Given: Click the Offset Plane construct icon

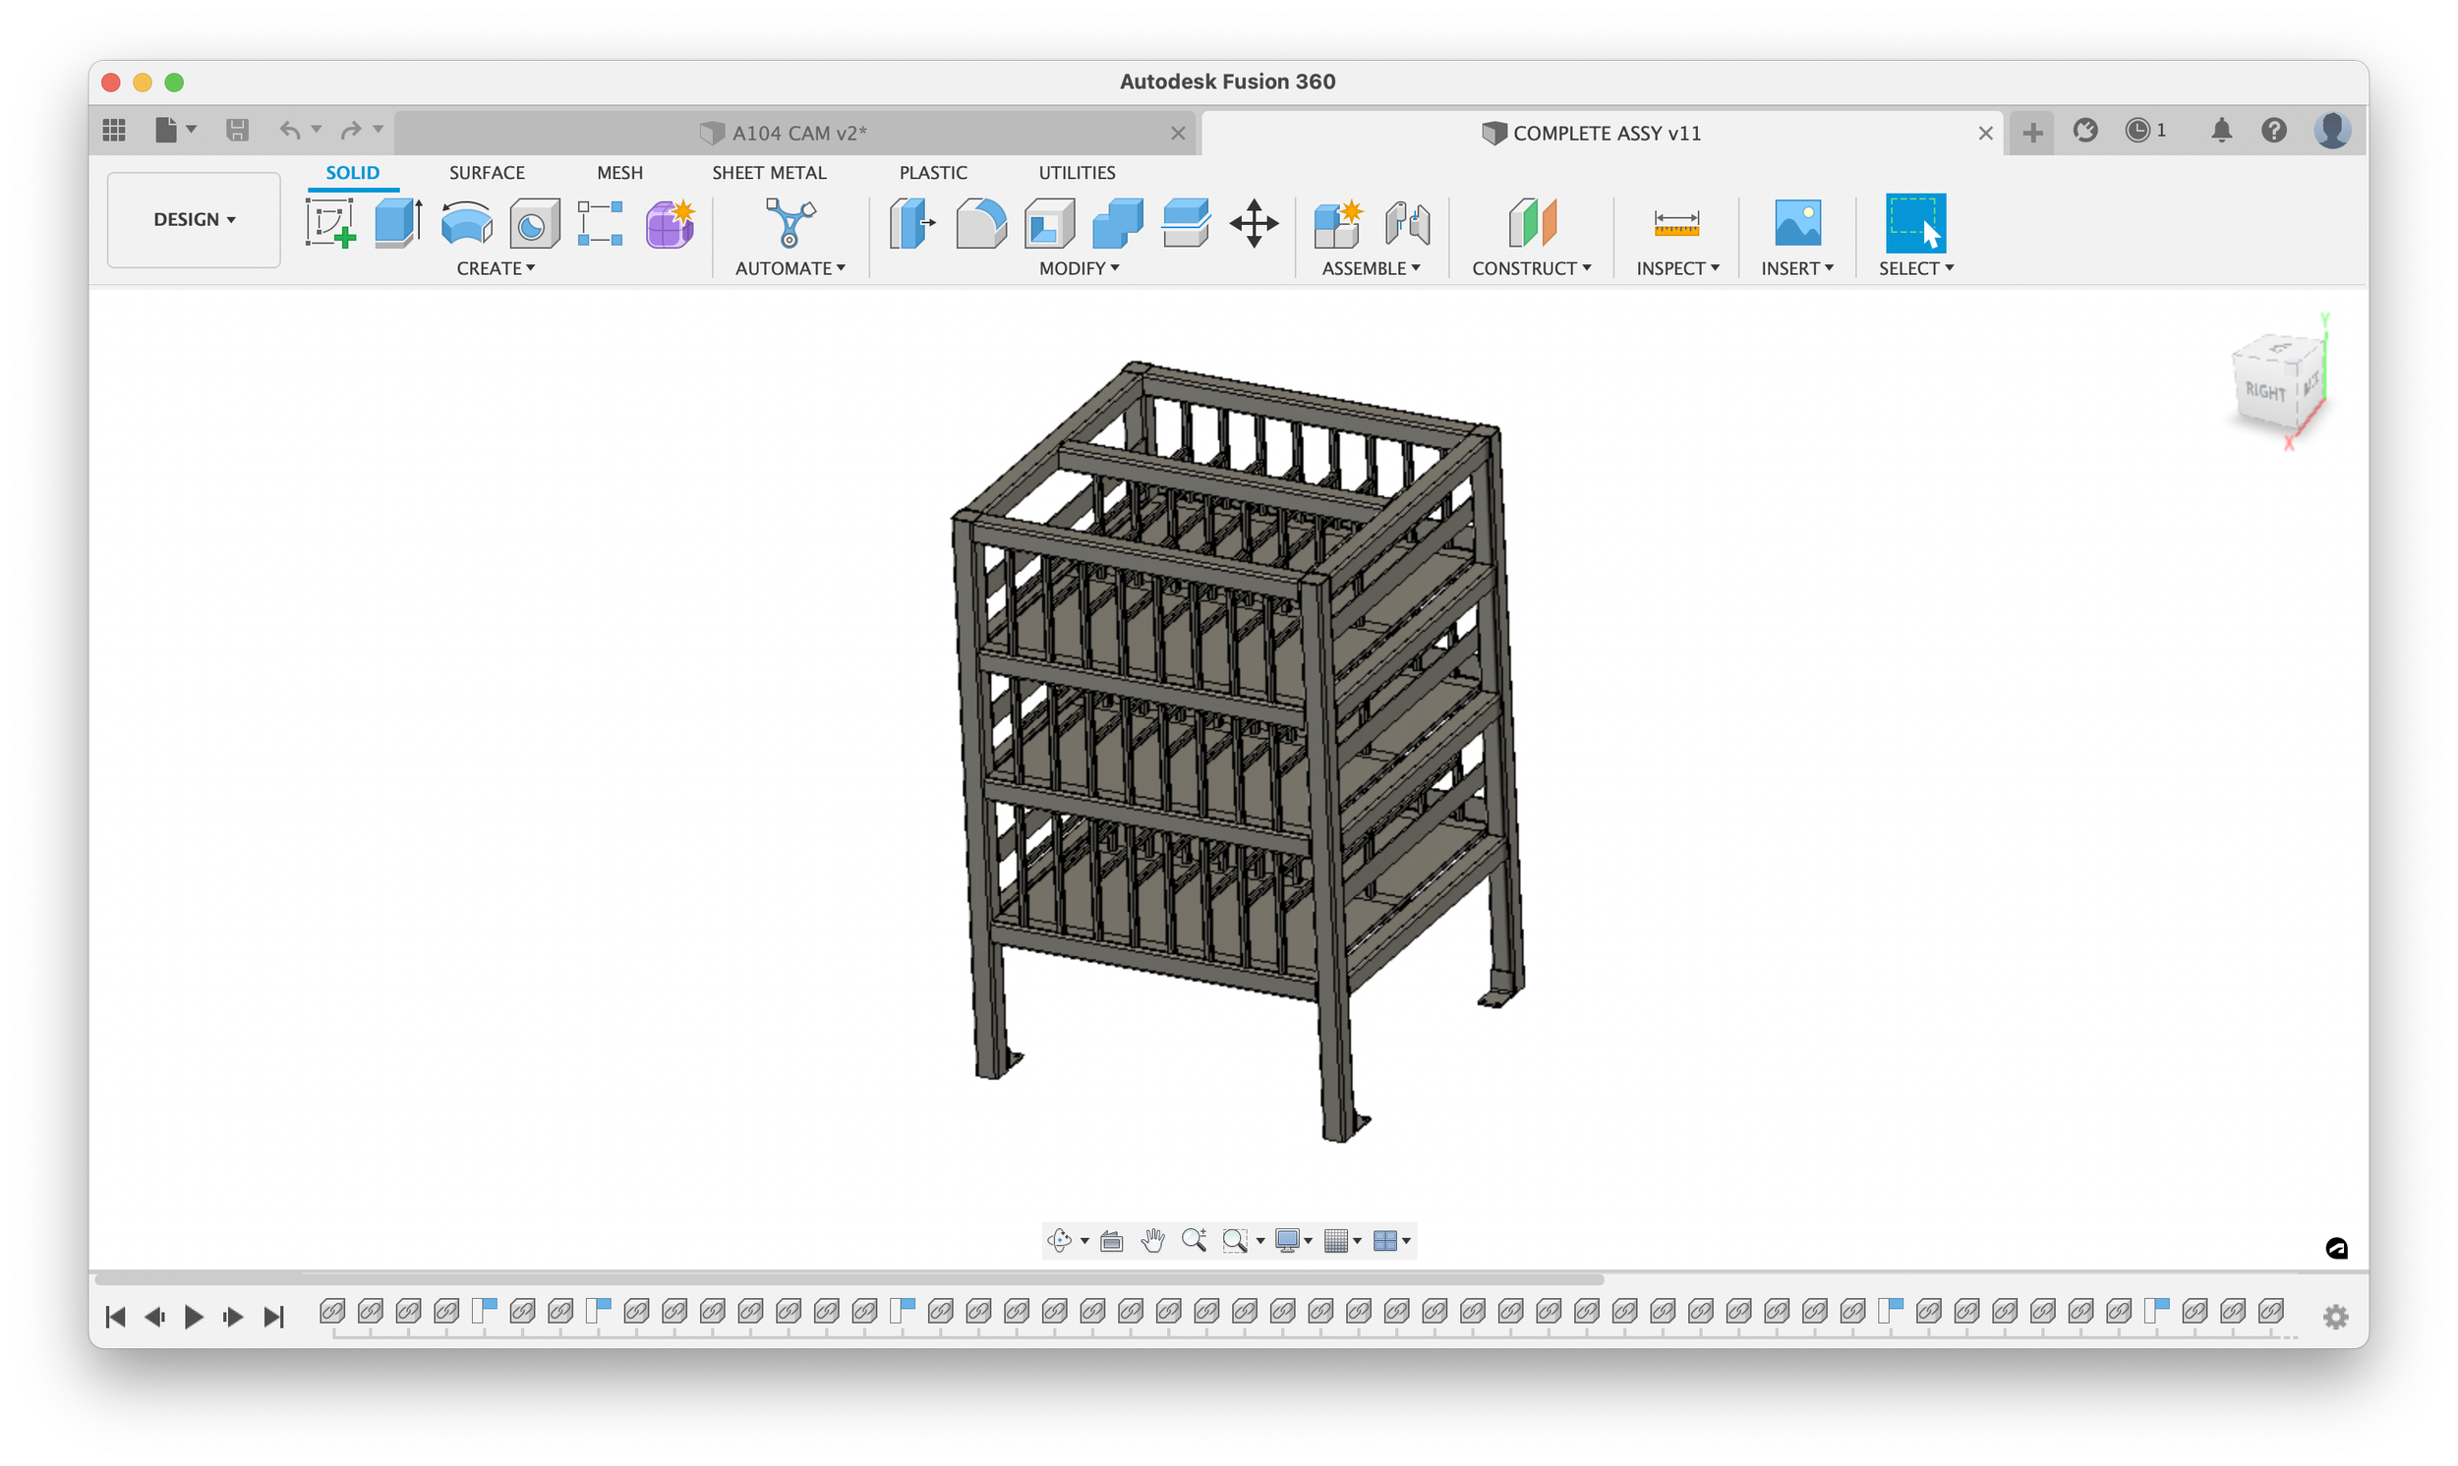Looking at the screenshot, I should click(1532, 222).
